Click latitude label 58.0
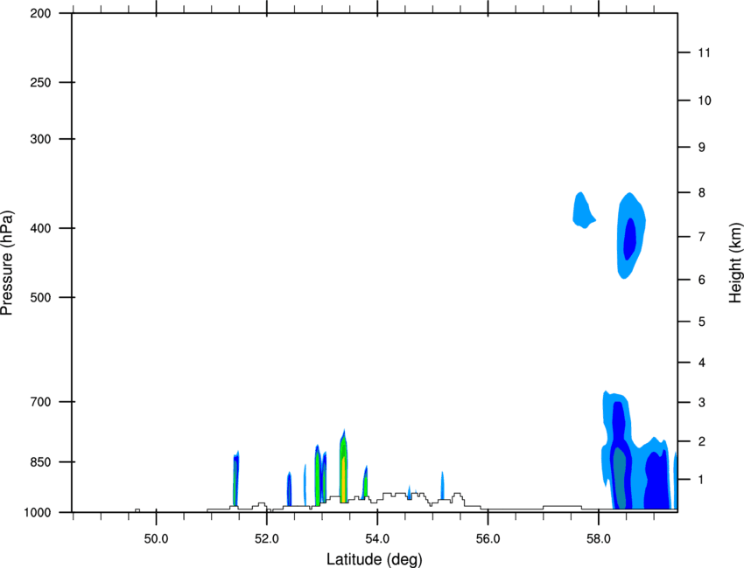 pyautogui.click(x=599, y=539)
